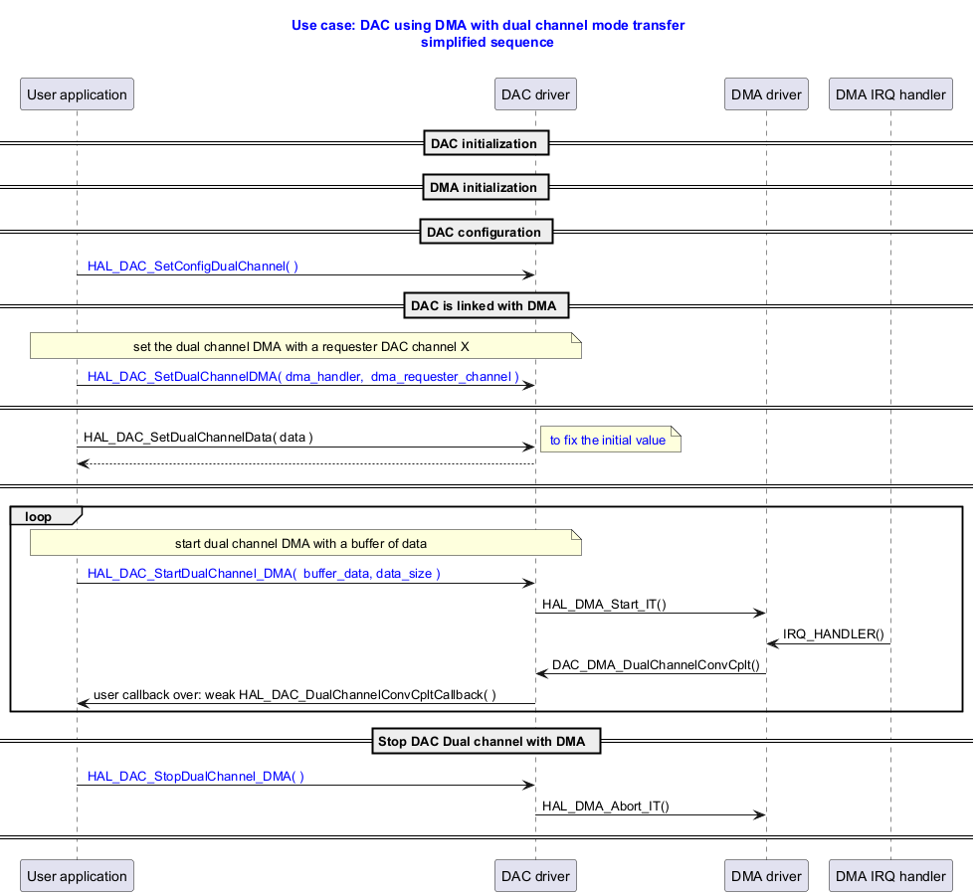Click the loop frame label tab
Image resolution: width=978 pixels, height=896 pixels.
coord(40,516)
